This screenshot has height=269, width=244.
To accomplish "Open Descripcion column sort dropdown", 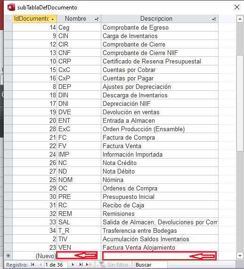I will 214,19.
